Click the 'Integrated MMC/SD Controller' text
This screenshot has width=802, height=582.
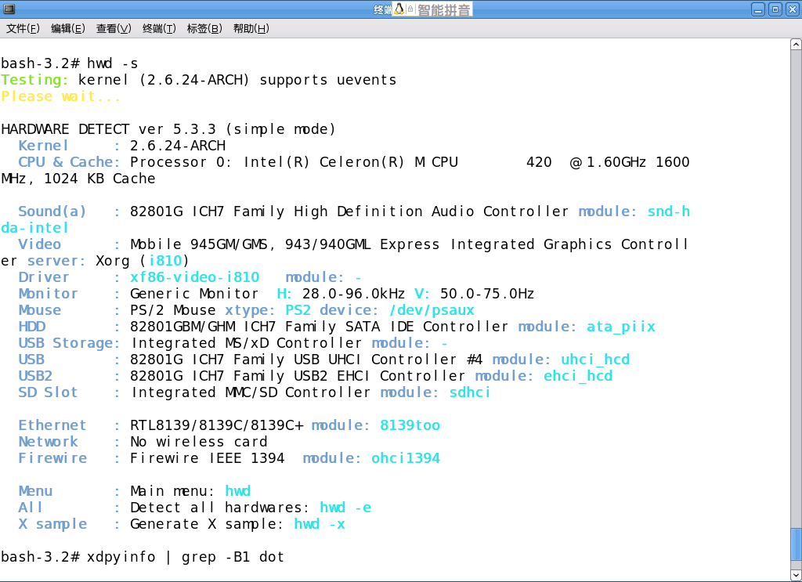251,392
